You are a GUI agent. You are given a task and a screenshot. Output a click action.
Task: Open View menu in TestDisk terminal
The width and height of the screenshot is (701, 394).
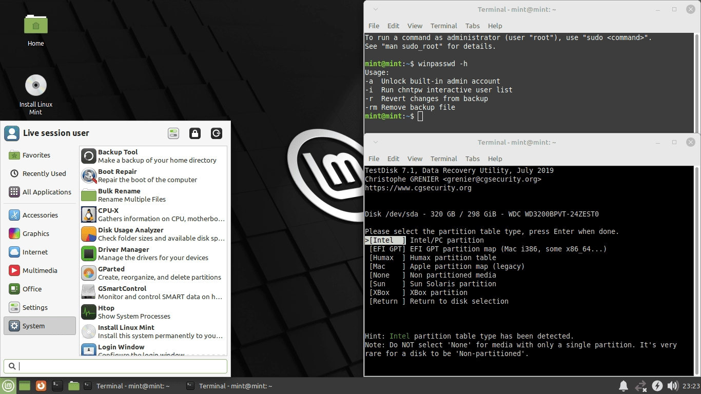pyautogui.click(x=415, y=159)
